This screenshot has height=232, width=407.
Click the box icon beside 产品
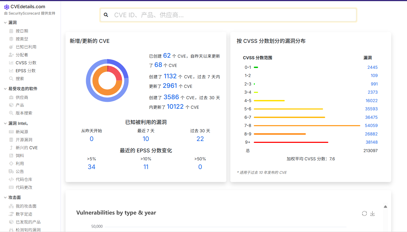tap(11, 105)
